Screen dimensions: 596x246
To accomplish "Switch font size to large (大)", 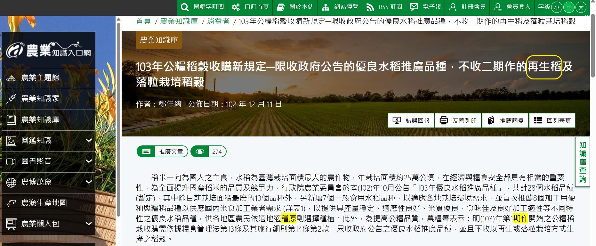I will pos(581,7).
